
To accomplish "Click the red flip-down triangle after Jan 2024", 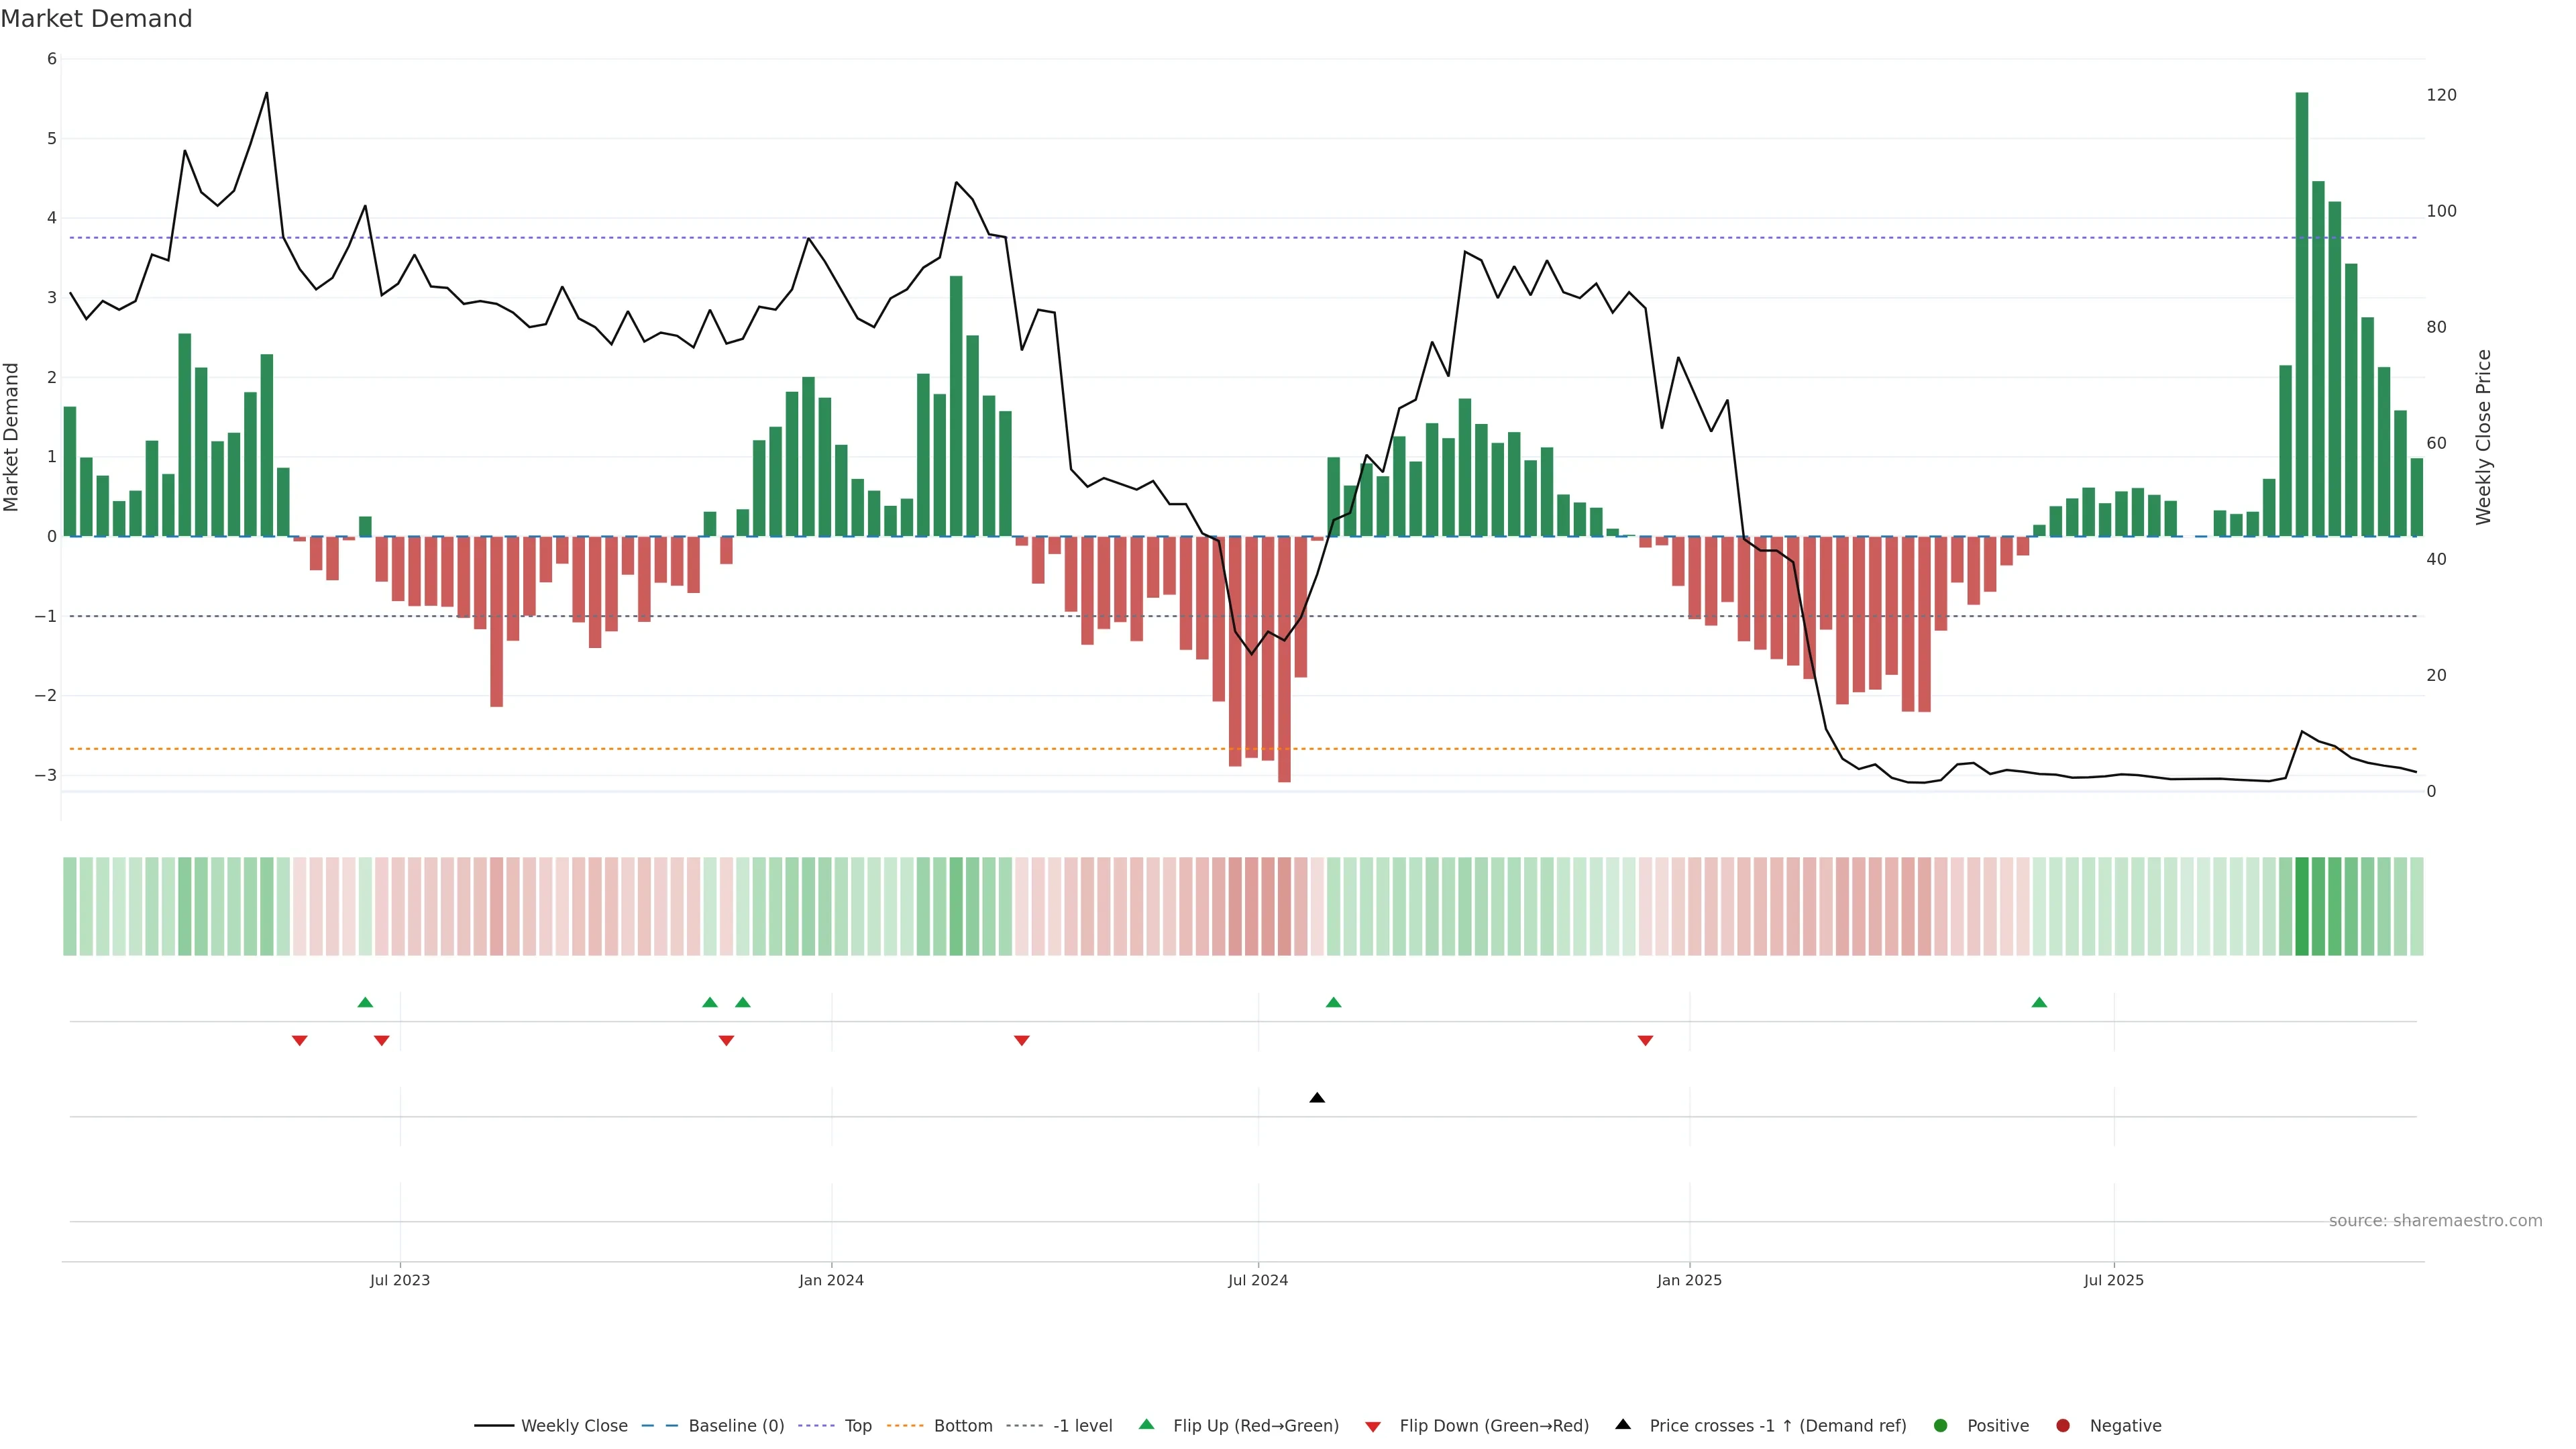I will [x=1021, y=1040].
